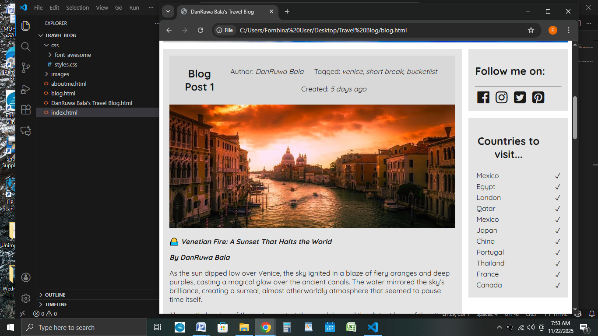598x336 pixels.
Task: Open the Accounts icon in VS Code
Action: coord(26,277)
